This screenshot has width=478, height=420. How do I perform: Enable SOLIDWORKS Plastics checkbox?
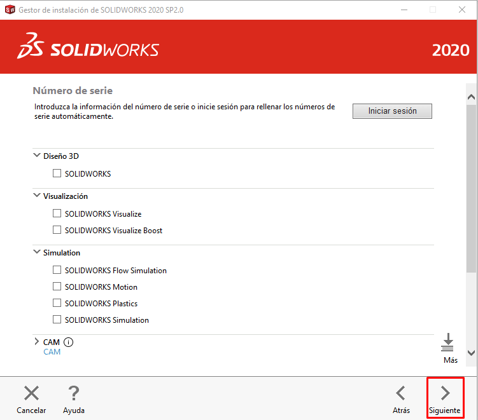[57, 303]
